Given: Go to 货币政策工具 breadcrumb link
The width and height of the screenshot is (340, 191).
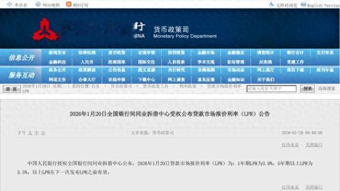Looking at the screenshot, I should click(156, 86).
